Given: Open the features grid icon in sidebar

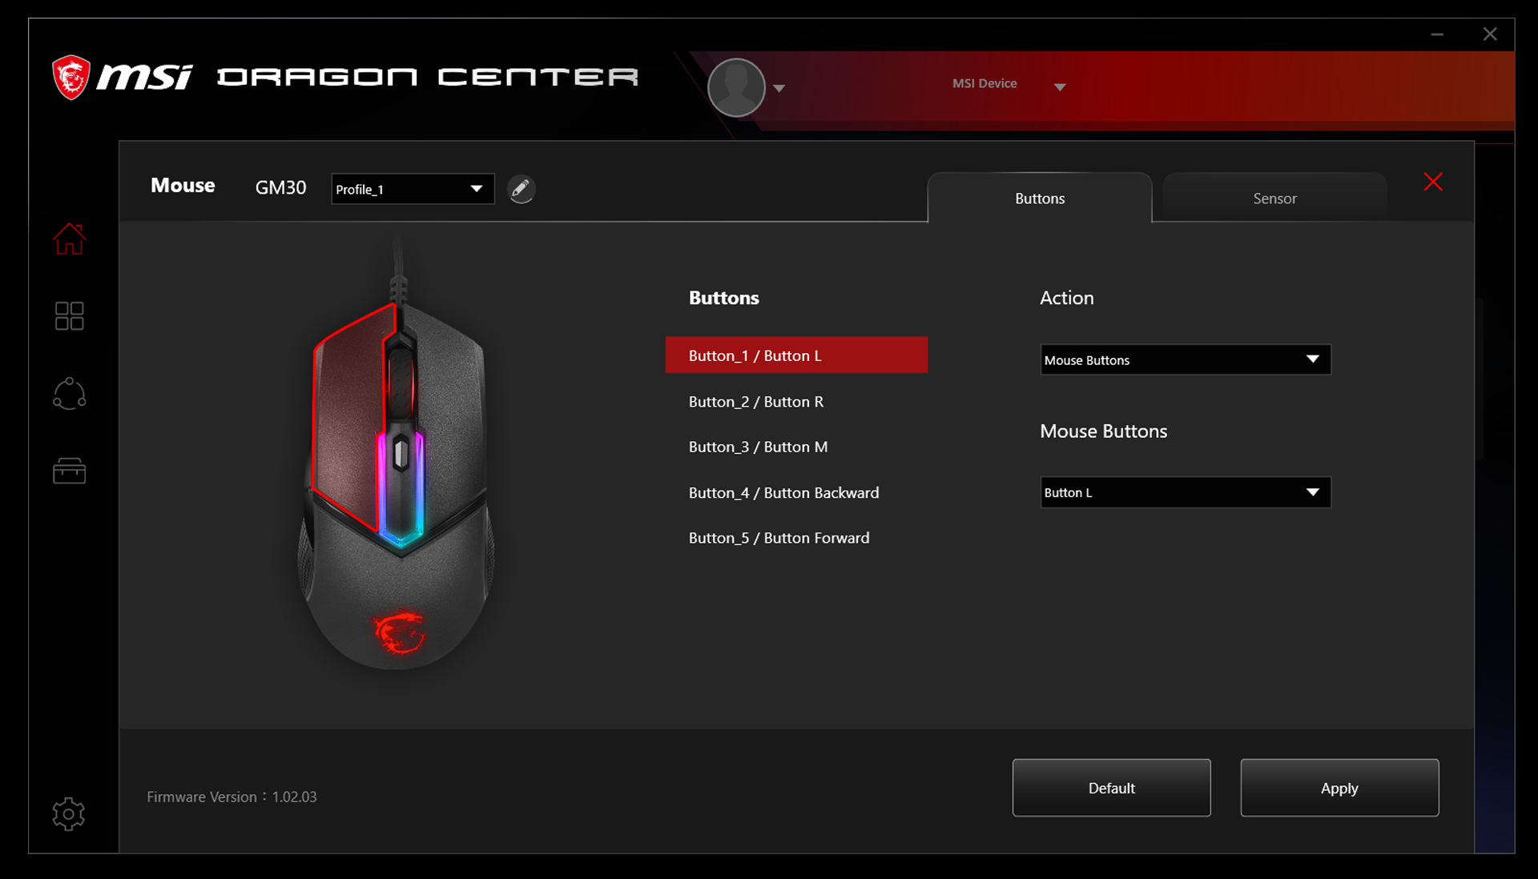Looking at the screenshot, I should (x=69, y=315).
